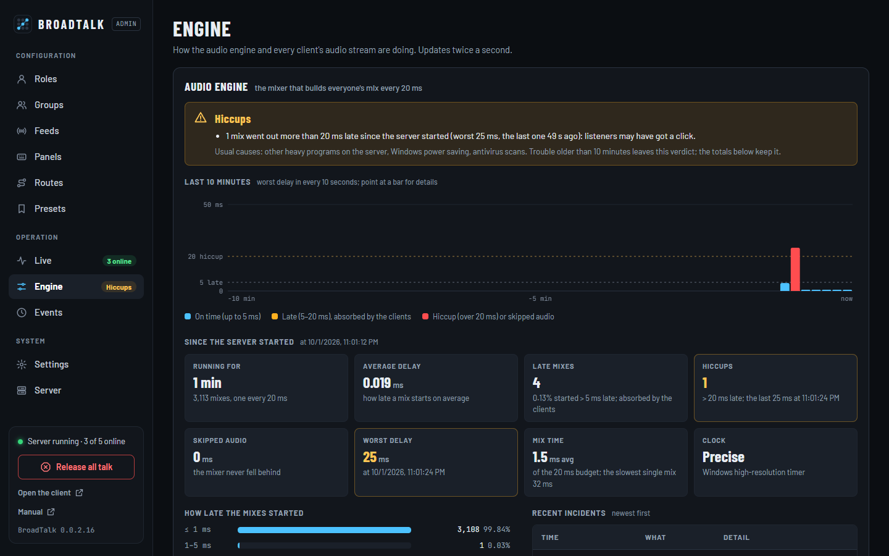The width and height of the screenshot is (889, 556).
Task: Click the Live pulse icon
Action: 22,261
